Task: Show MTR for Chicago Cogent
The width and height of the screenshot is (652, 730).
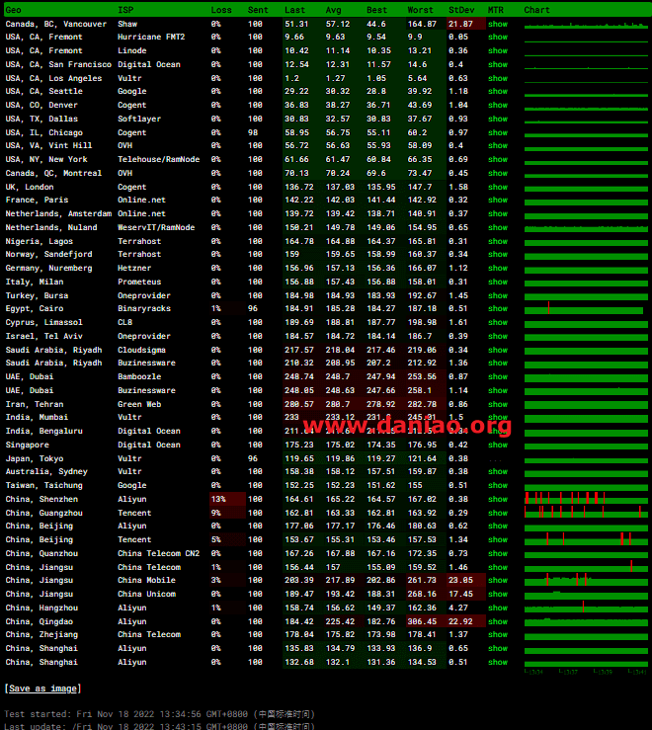Action: coord(497,133)
